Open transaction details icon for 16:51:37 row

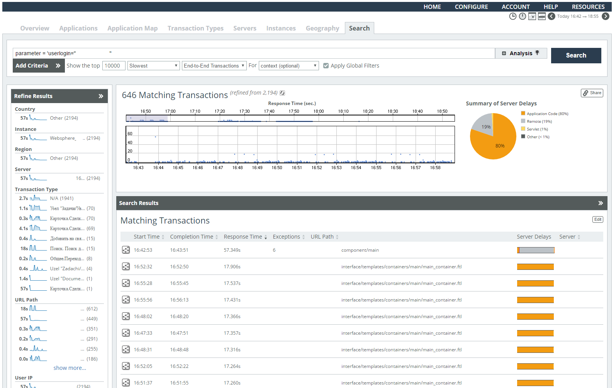(126, 383)
